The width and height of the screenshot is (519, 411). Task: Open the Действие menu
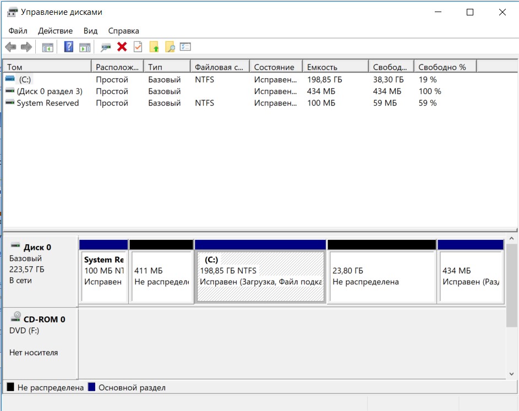click(56, 31)
